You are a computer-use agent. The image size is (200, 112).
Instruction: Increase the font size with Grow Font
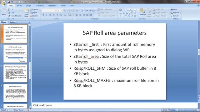65,11
